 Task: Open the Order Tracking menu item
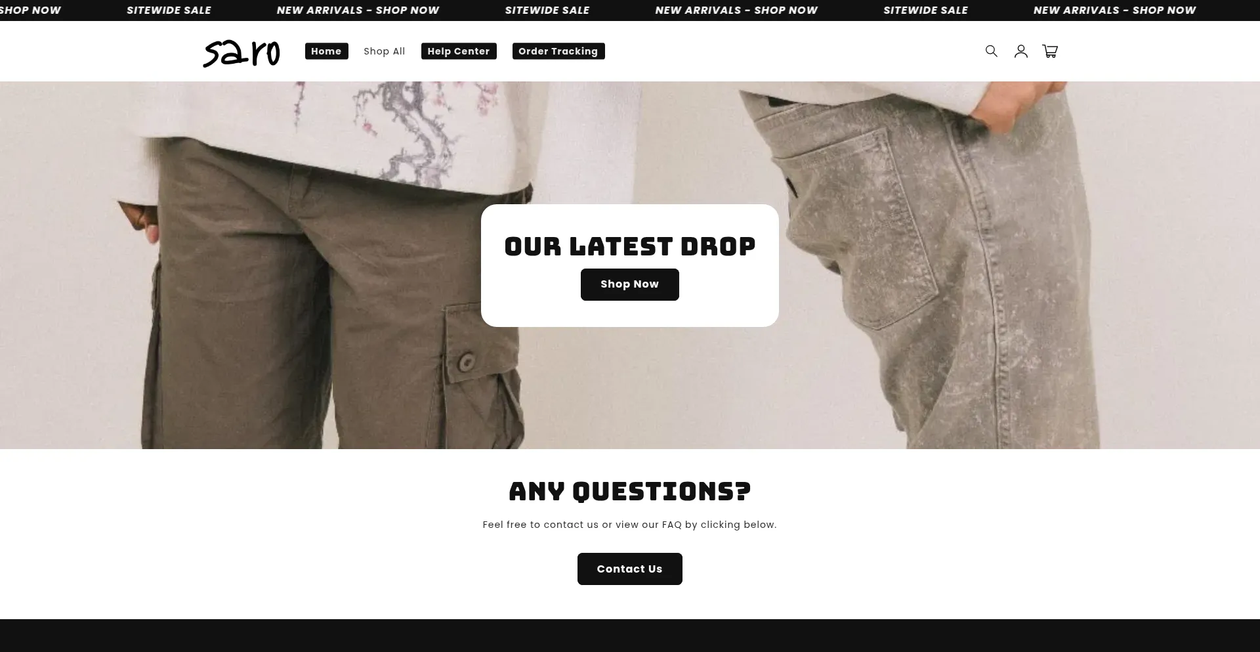(x=558, y=51)
